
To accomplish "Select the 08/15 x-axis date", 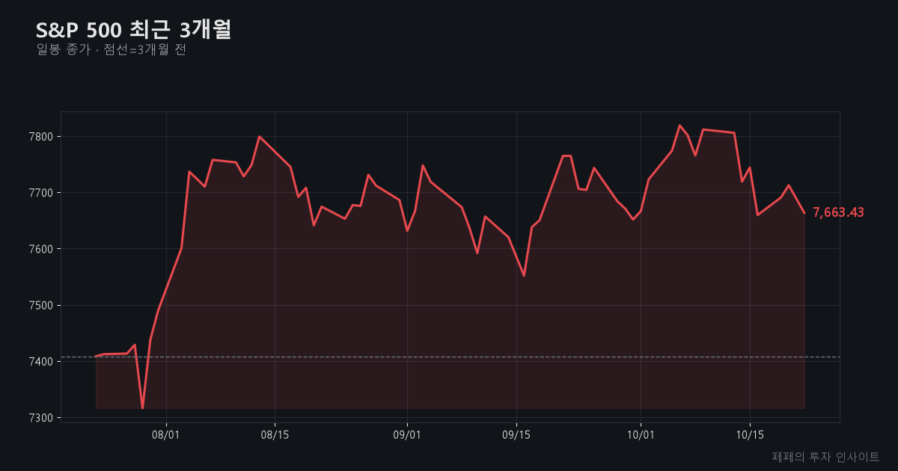I will click(275, 434).
